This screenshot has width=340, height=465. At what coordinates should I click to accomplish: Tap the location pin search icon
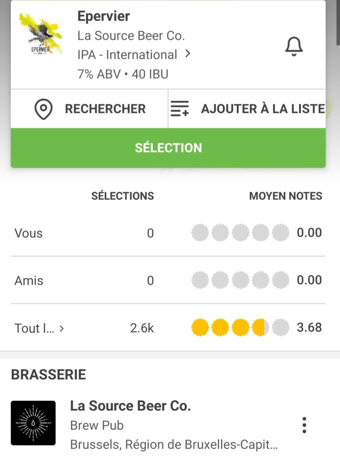(44, 109)
